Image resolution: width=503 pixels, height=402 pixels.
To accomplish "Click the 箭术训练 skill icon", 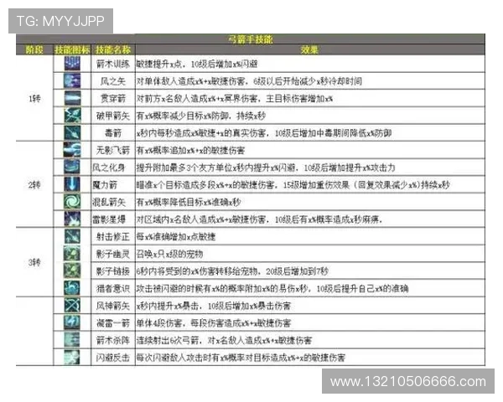I will pyautogui.click(x=72, y=64).
